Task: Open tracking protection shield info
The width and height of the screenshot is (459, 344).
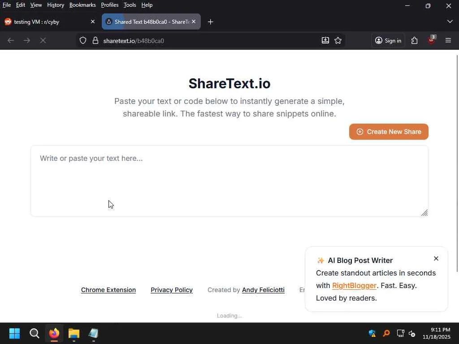Action: tap(83, 40)
